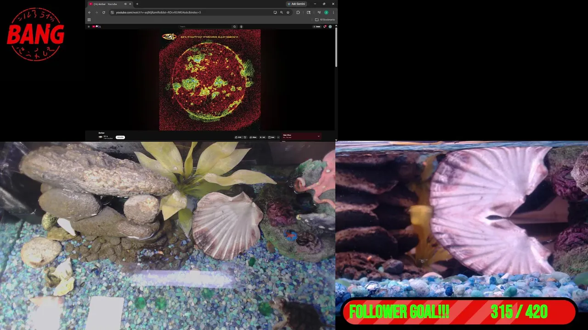Open YouTube Create button
Screen dimensions: 588x330
tap(317, 27)
